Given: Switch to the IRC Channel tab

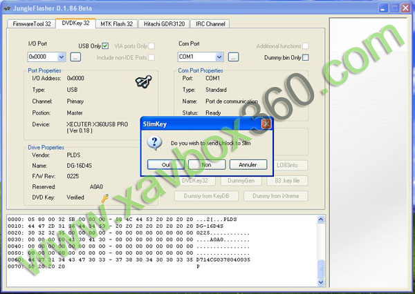Looking at the screenshot, I should click(210, 23).
